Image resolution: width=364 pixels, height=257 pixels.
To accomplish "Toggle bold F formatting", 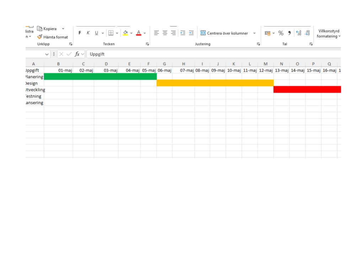I will [80, 33].
